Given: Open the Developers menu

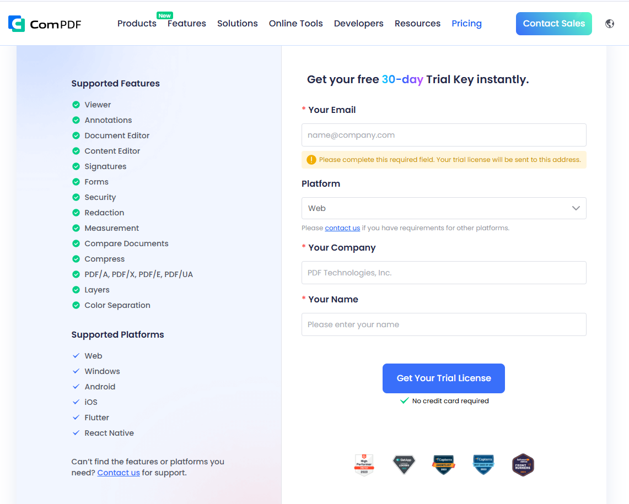Looking at the screenshot, I should (359, 24).
